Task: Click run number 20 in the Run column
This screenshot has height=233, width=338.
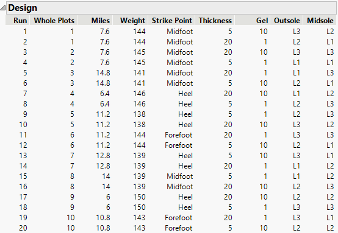Action: coord(23,228)
